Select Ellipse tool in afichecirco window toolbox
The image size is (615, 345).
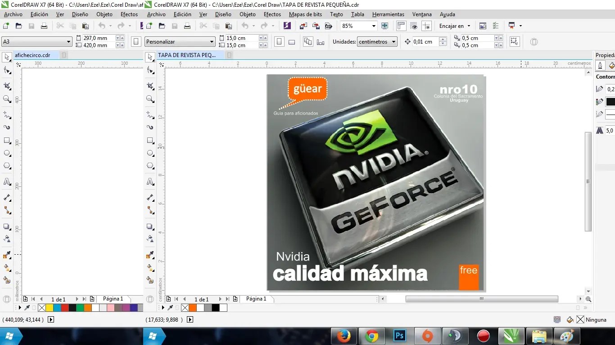coord(7,153)
